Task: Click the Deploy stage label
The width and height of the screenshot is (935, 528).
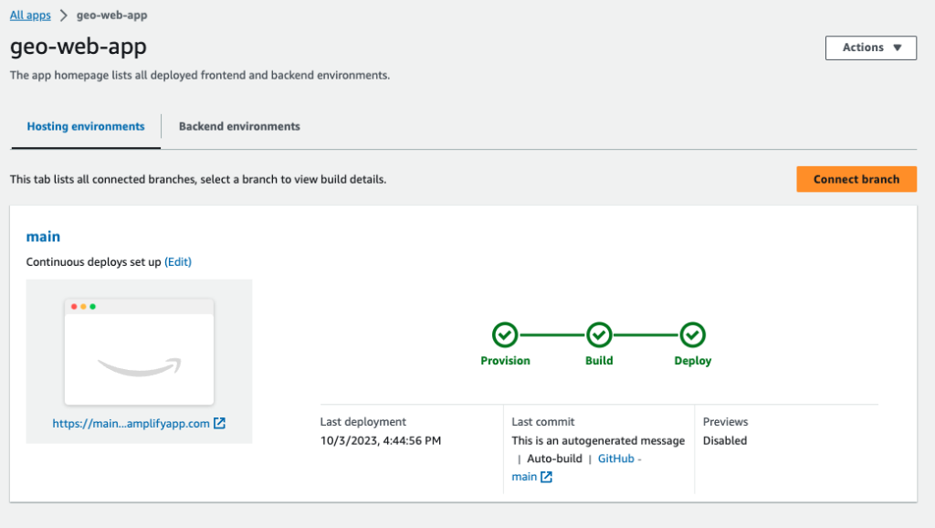Action: click(692, 361)
